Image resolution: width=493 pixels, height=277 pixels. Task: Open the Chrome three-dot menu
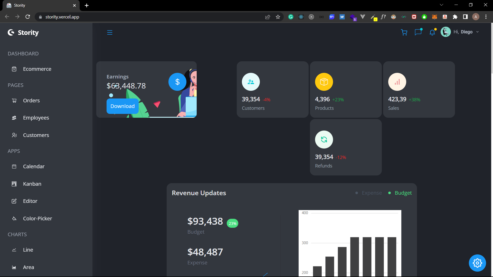(486, 17)
